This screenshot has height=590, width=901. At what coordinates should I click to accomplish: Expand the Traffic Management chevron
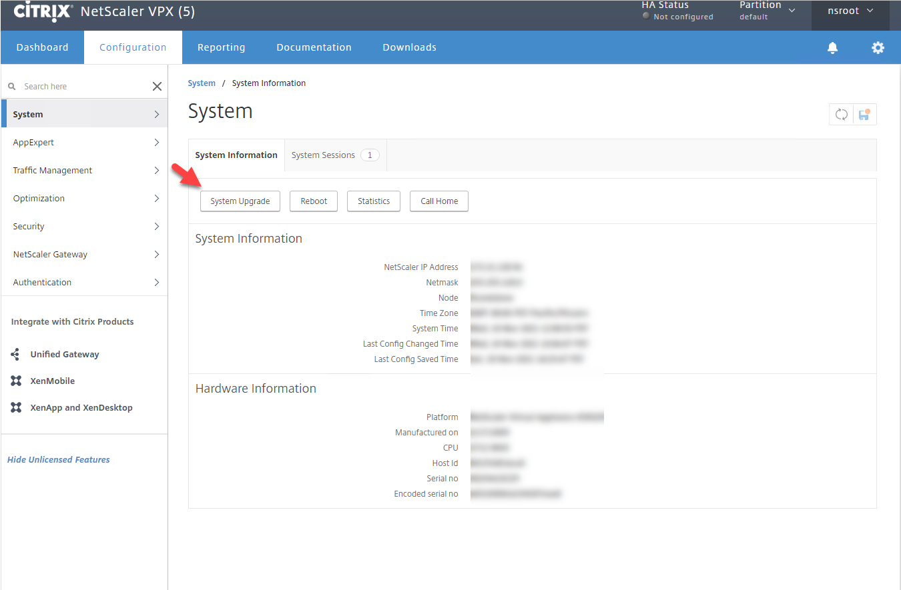pos(157,170)
